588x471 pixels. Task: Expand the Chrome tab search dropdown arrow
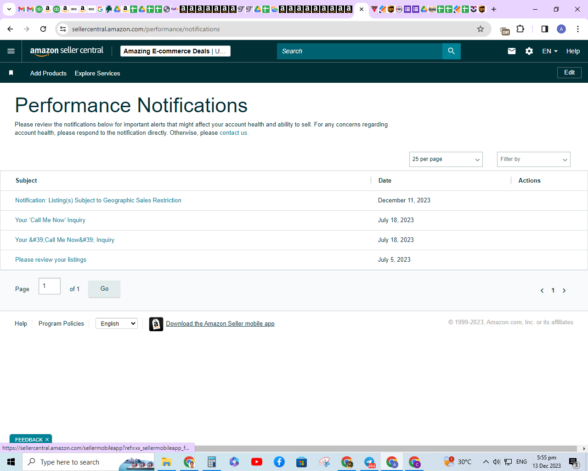[9, 9]
